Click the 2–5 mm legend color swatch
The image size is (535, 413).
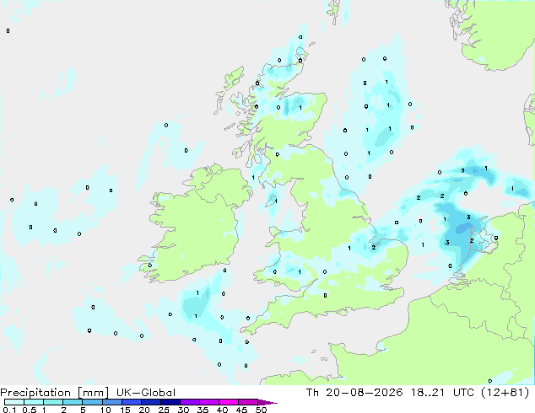pyautogui.click(x=73, y=402)
